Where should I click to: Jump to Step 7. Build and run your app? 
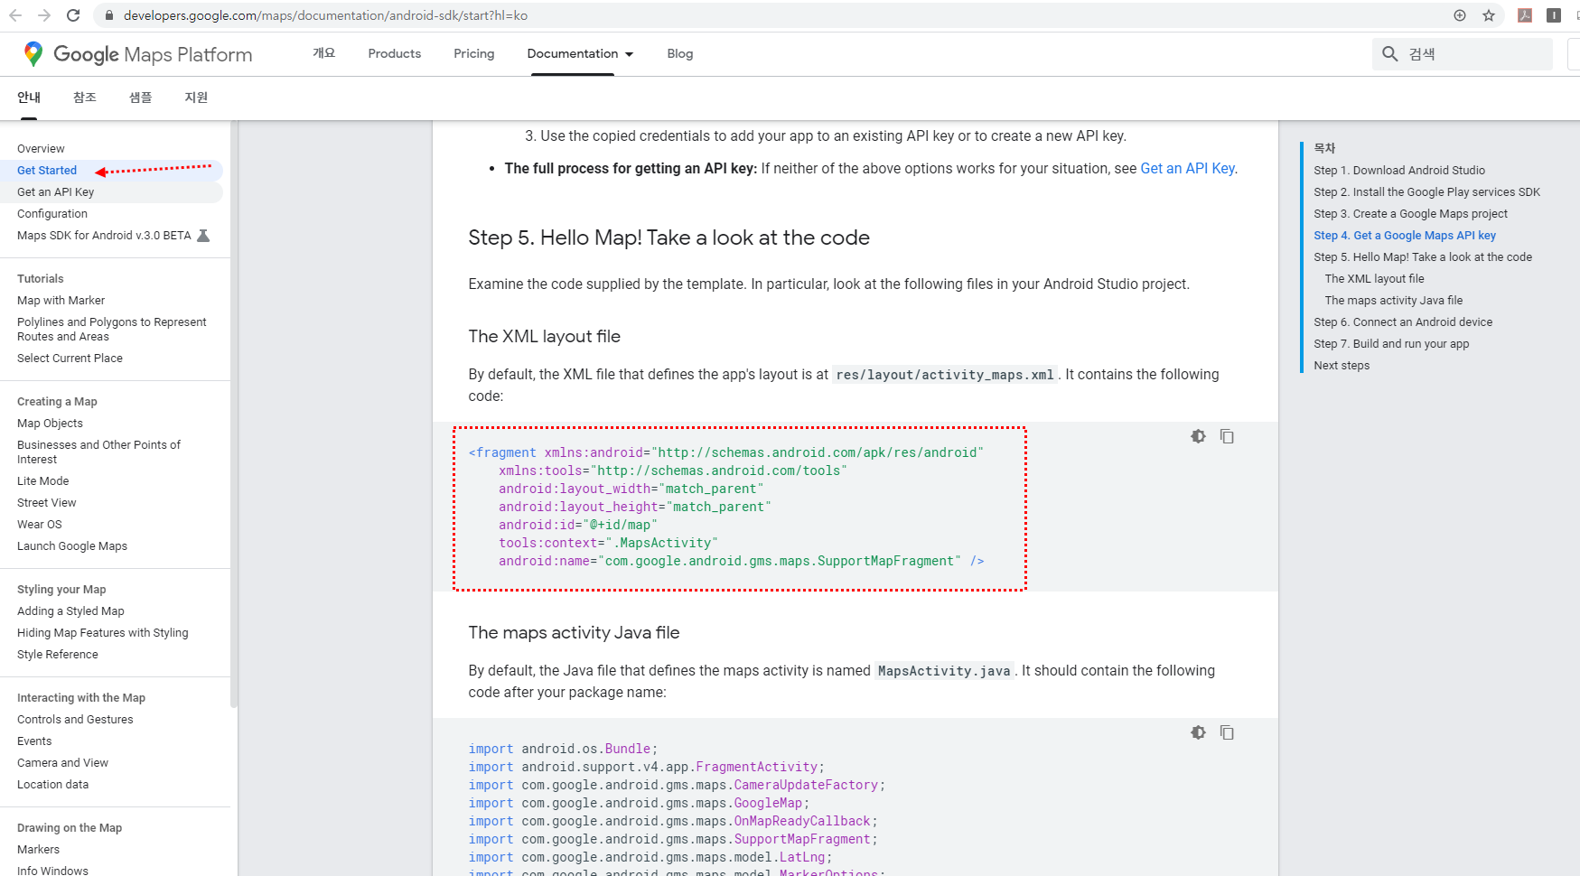coord(1391,344)
